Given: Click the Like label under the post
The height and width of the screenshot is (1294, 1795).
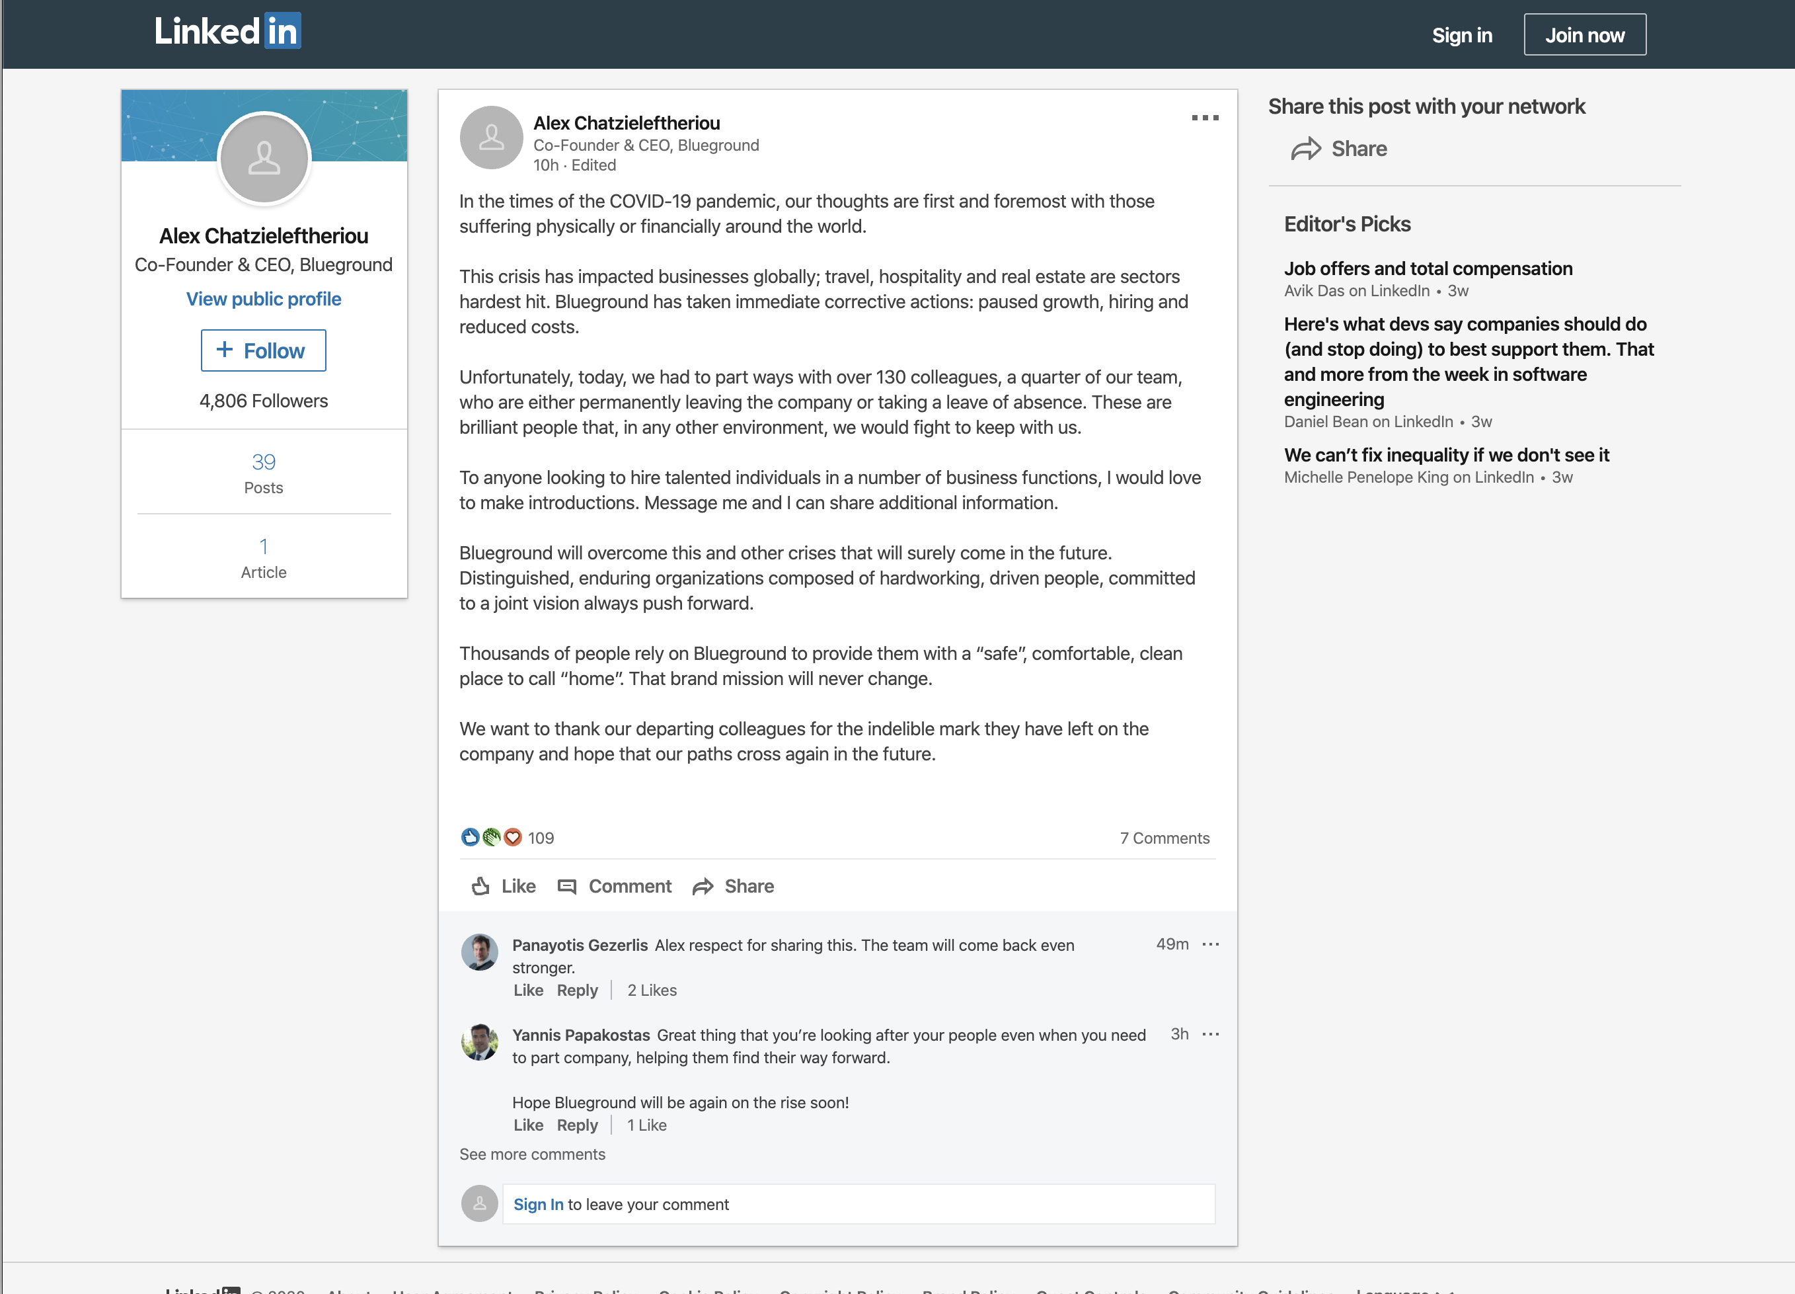Looking at the screenshot, I should click(x=518, y=886).
